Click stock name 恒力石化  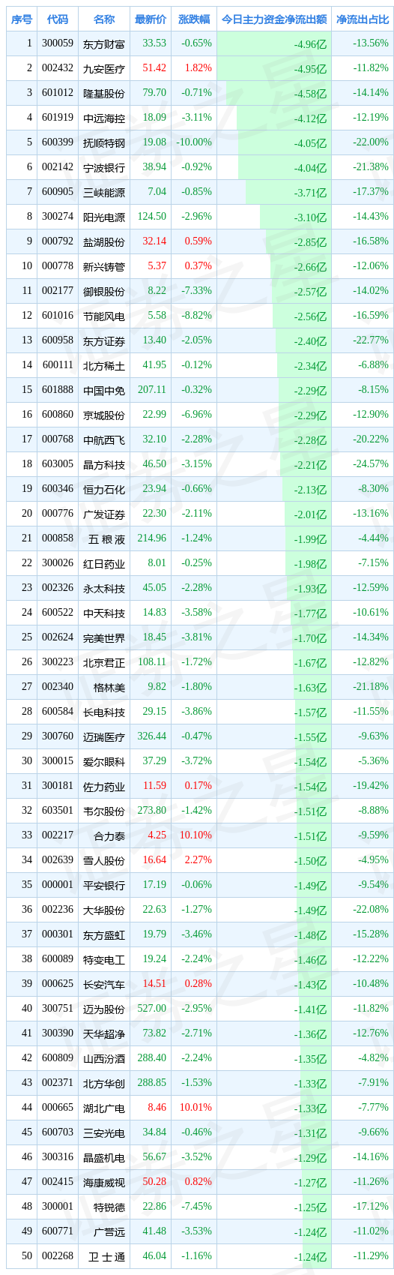click(104, 490)
